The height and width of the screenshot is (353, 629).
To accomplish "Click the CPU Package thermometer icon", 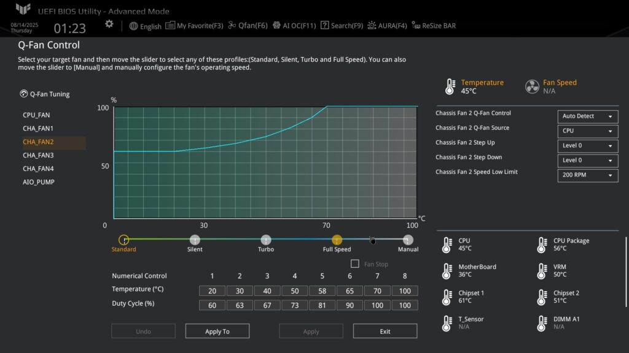I will pos(542,245).
